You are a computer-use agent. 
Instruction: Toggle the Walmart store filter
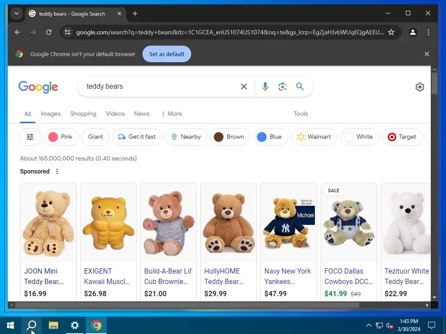tap(314, 137)
